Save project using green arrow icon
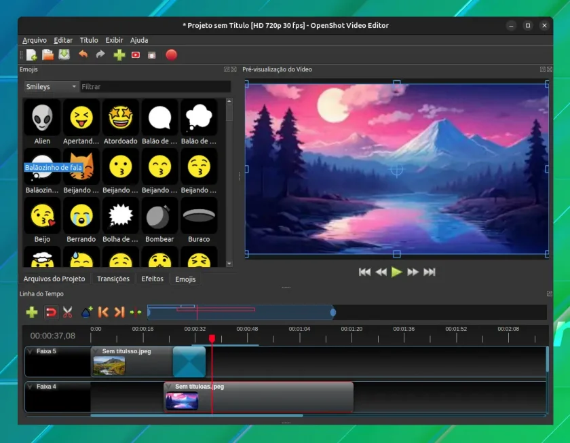This screenshot has height=443, width=570. pyautogui.click(x=64, y=55)
